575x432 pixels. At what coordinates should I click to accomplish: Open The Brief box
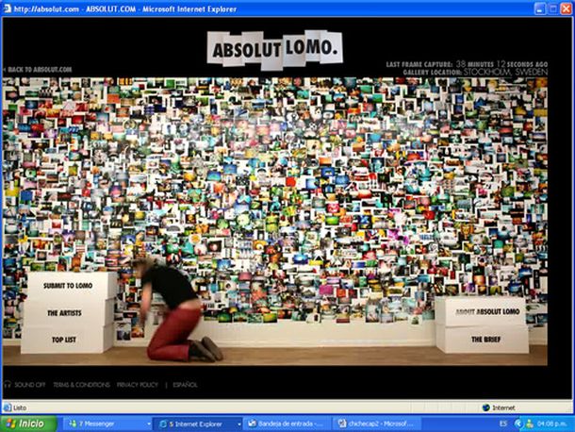[486, 339]
